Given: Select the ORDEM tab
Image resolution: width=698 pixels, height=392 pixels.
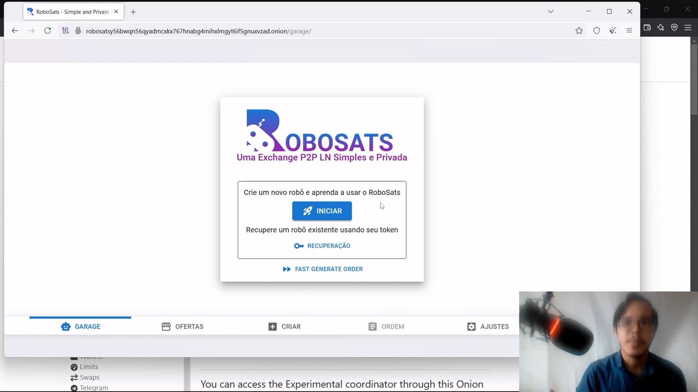Looking at the screenshot, I should (386, 327).
